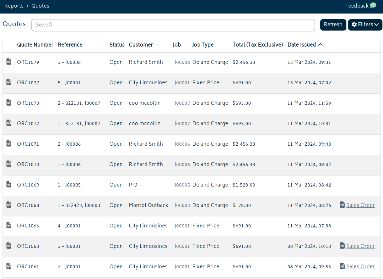
Task: Open PDF icon for quote ORC1072
Action: click(9, 123)
